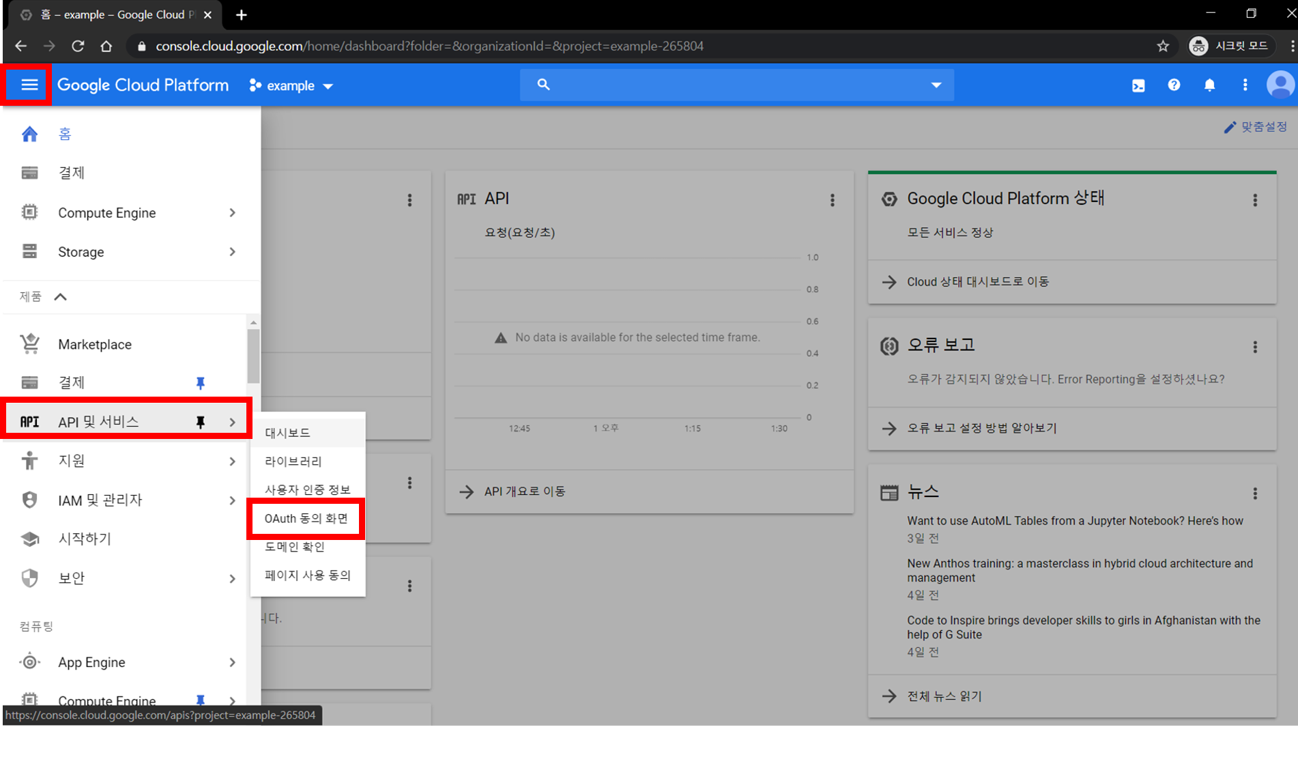The height and width of the screenshot is (768, 1298).
Task: Toggle the pin on the bottom Compute Engine row
Action: 200,700
